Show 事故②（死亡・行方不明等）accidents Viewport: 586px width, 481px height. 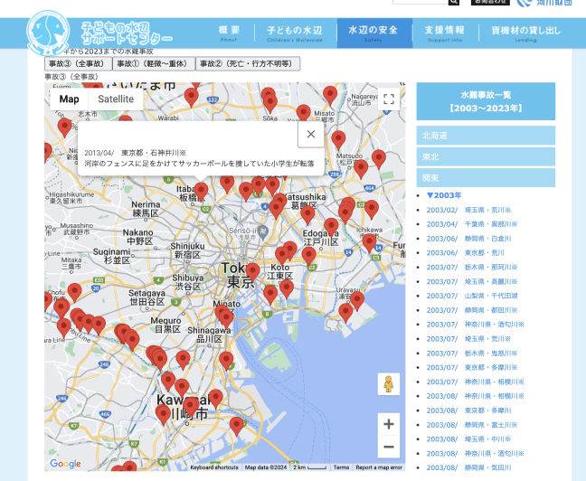pos(248,63)
